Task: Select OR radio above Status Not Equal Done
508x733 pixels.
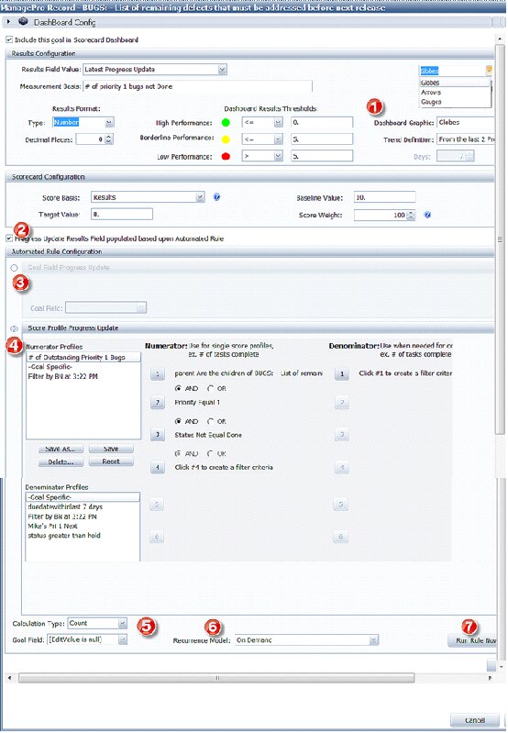Action: coord(210,421)
